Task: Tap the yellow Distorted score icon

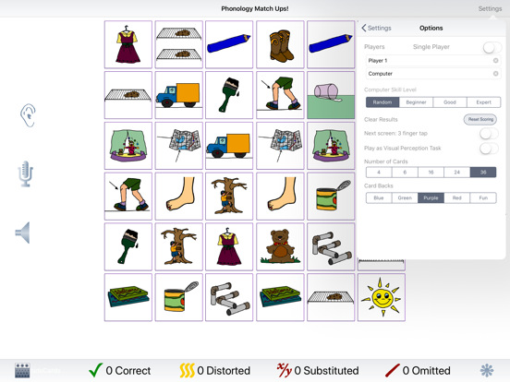Action: click(187, 370)
